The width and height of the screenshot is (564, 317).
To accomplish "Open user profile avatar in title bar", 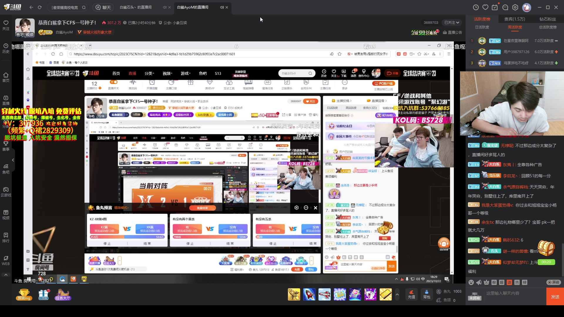I will coord(527,7).
